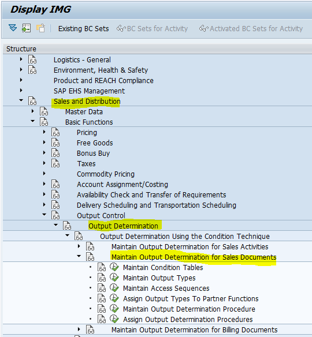Select Maintain Output Types text
Screen dimensions: 312x337
[x=159, y=278]
